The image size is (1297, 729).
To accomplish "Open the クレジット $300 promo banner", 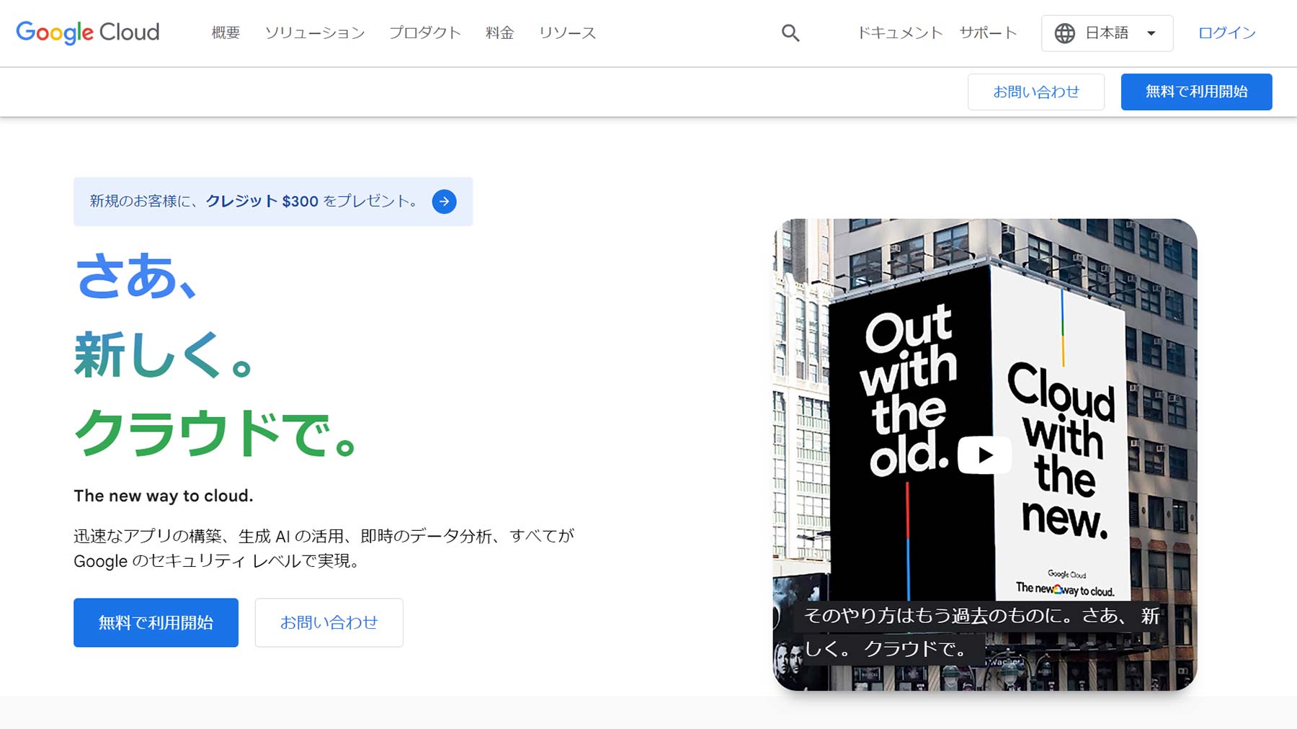I will click(273, 202).
